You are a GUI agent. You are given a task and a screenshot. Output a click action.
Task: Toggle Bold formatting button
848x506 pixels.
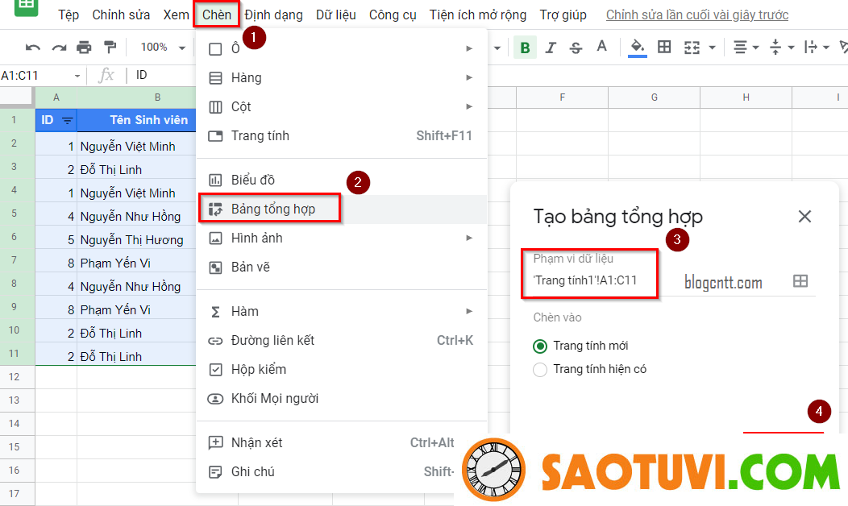point(526,48)
